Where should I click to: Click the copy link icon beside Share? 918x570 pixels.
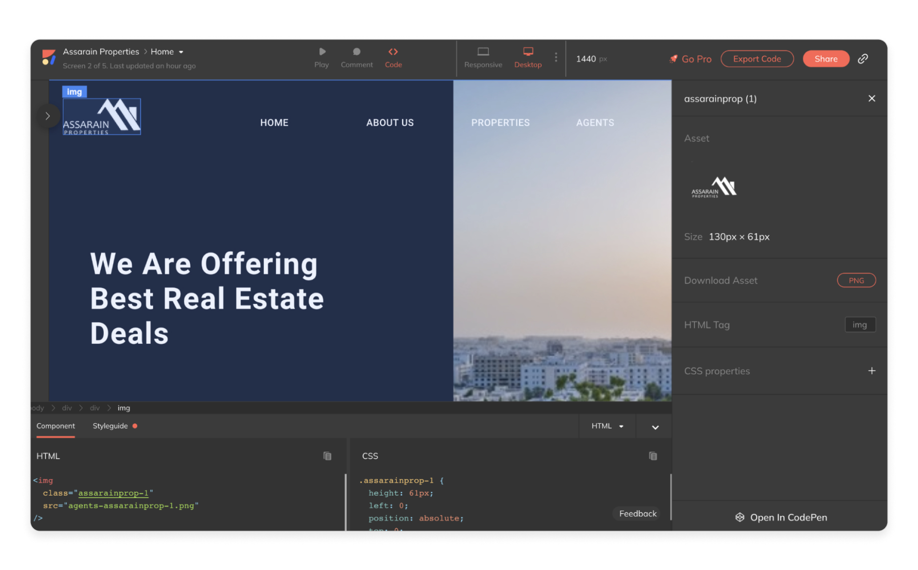[x=863, y=59]
